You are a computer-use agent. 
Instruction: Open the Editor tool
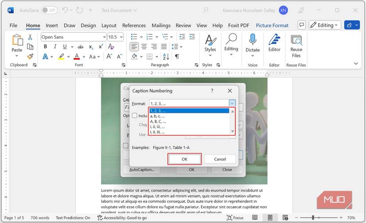point(274,43)
